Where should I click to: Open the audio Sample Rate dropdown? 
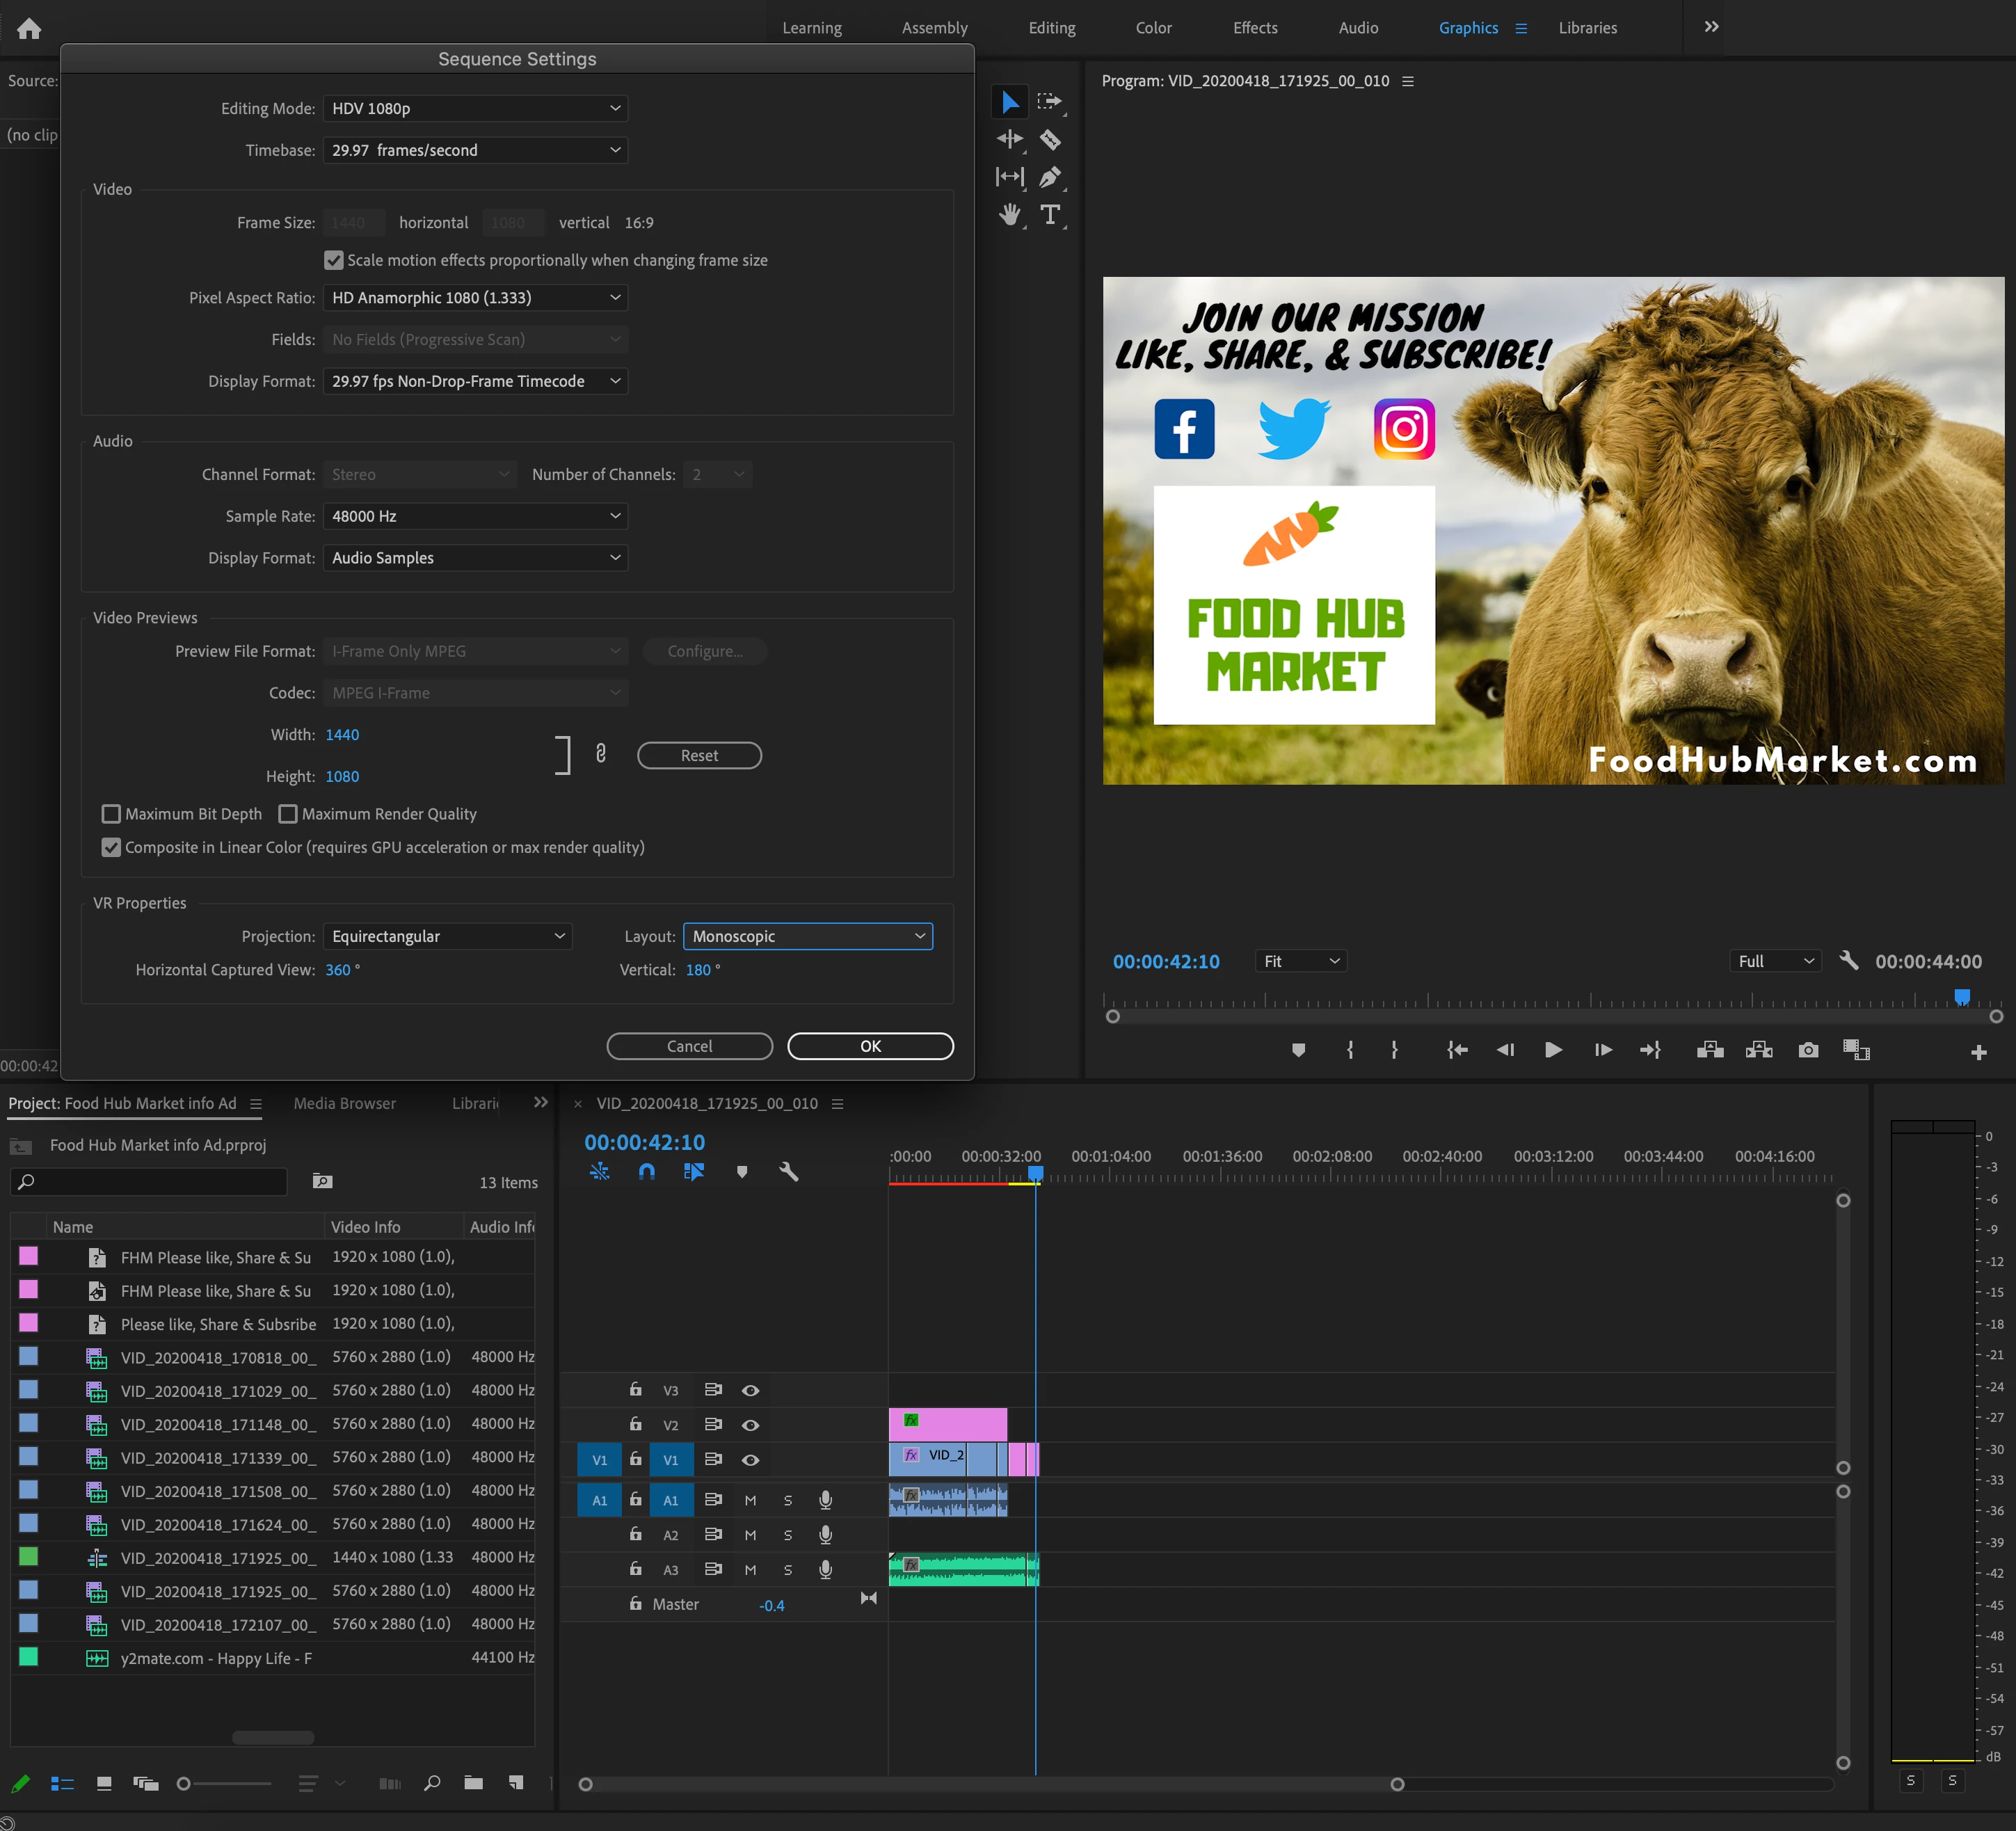[475, 516]
